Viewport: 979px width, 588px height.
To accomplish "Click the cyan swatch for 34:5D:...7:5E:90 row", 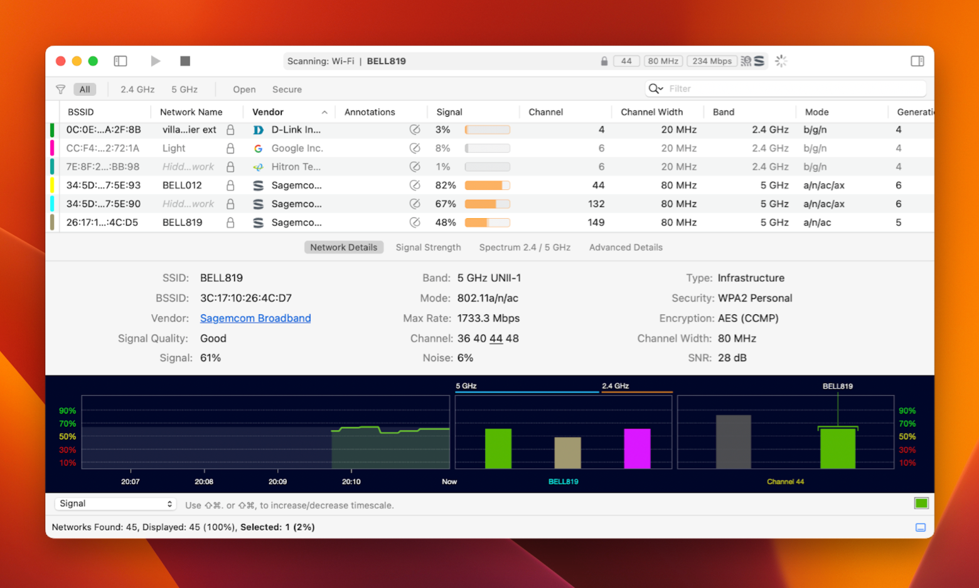I will [52, 204].
